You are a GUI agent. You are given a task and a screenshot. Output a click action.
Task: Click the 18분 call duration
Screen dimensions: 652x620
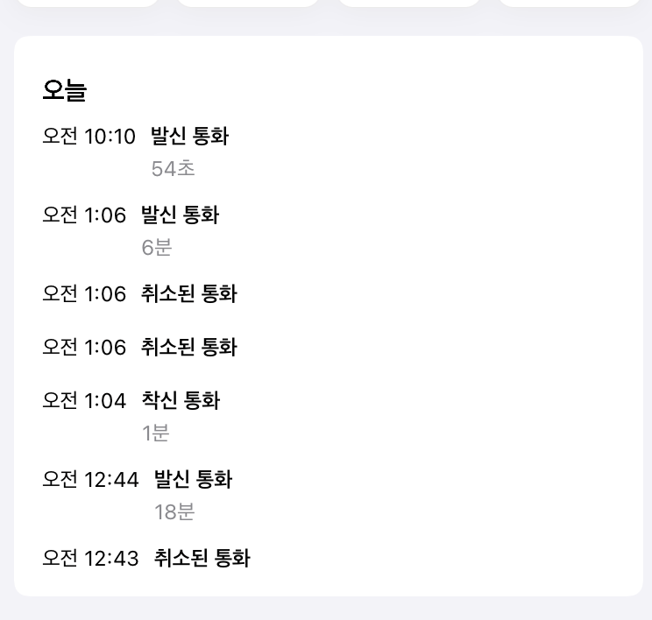click(174, 512)
